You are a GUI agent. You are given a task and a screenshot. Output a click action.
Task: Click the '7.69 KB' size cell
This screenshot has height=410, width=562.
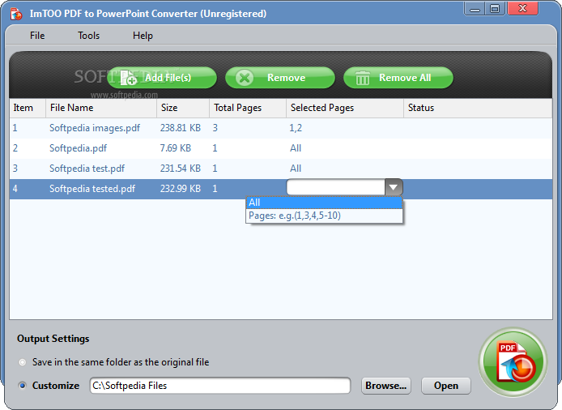tap(175, 148)
